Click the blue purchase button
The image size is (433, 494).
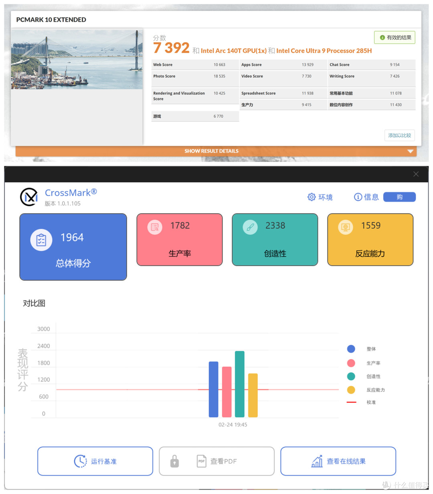click(x=399, y=197)
